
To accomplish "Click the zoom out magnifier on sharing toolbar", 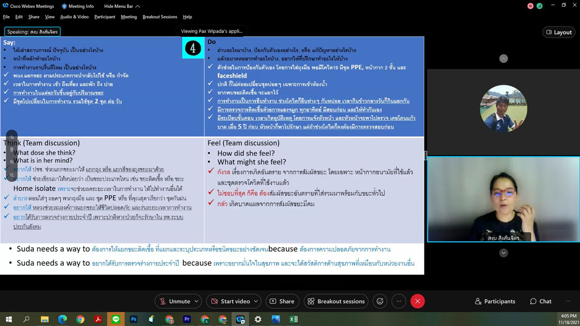I will 12,174.
